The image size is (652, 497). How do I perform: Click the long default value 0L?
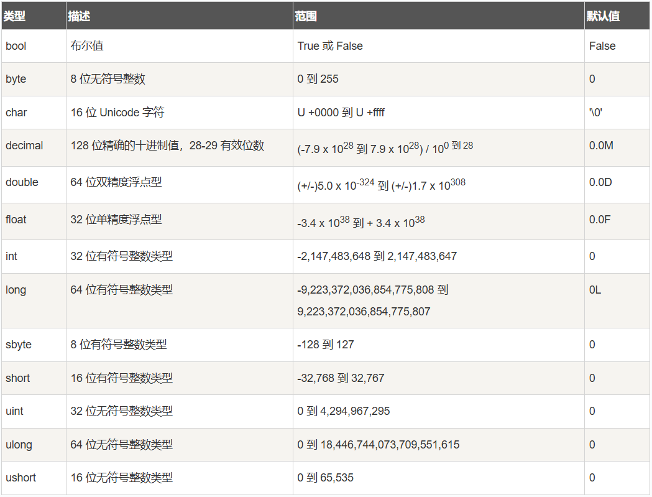[595, 290]
